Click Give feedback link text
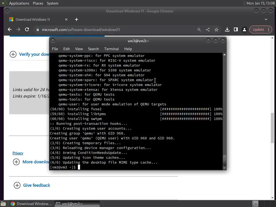Image resolution: width=276 pixels, height=207 pixels. pos(37,185)
